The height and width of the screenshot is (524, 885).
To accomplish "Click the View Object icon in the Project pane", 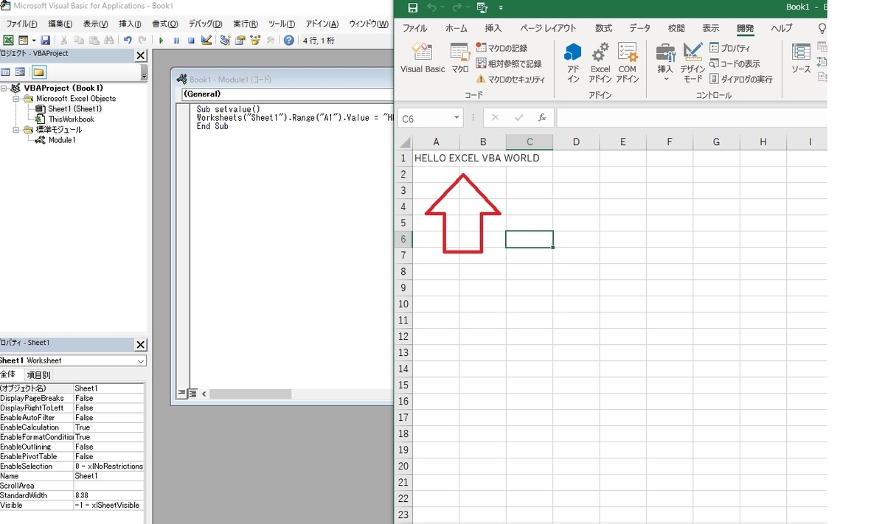I will pyautogui.click(x=20, y=72).
